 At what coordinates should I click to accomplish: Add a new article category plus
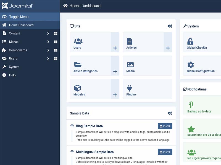pyautogui.click(x=115, y=71)
